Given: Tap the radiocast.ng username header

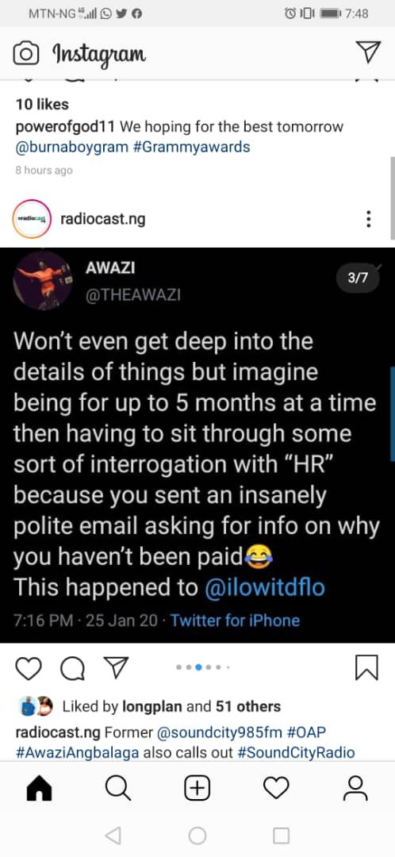Looking at the screenshot, I should click(x=103, y=219).
